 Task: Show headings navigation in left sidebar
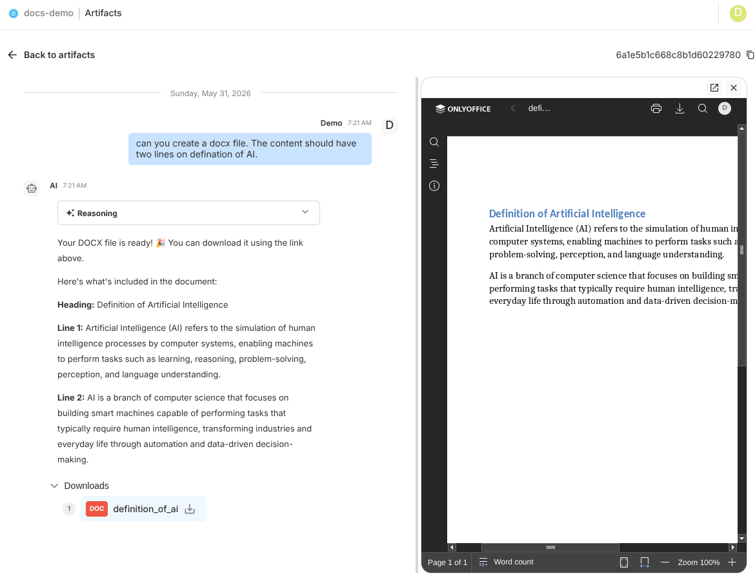[434, 164]
